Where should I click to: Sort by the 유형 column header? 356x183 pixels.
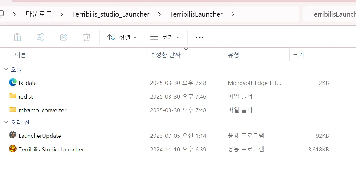point(233,55)
